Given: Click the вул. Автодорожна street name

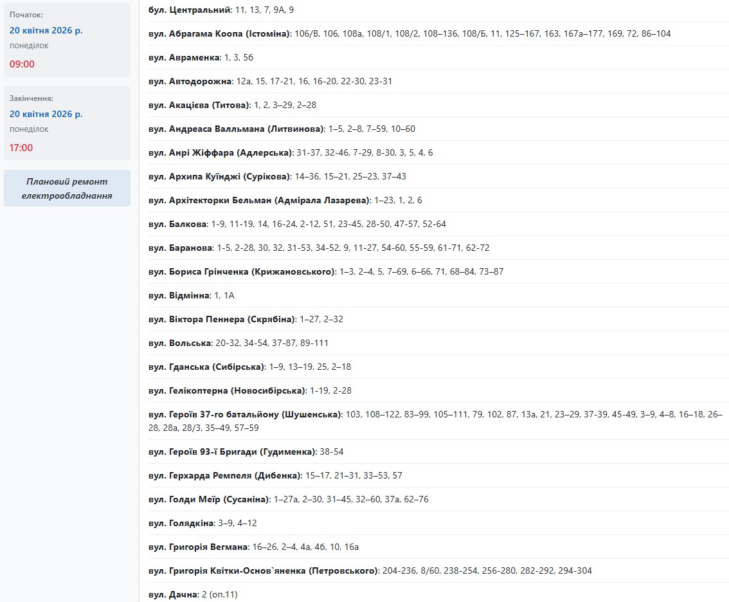Looking at the screenshot, I should [x=190, y=81].
